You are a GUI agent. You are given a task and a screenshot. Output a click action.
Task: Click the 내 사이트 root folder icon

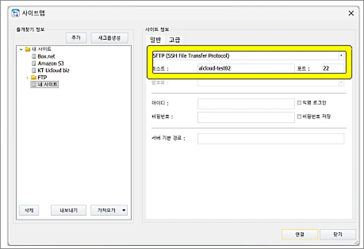(28, 49)
